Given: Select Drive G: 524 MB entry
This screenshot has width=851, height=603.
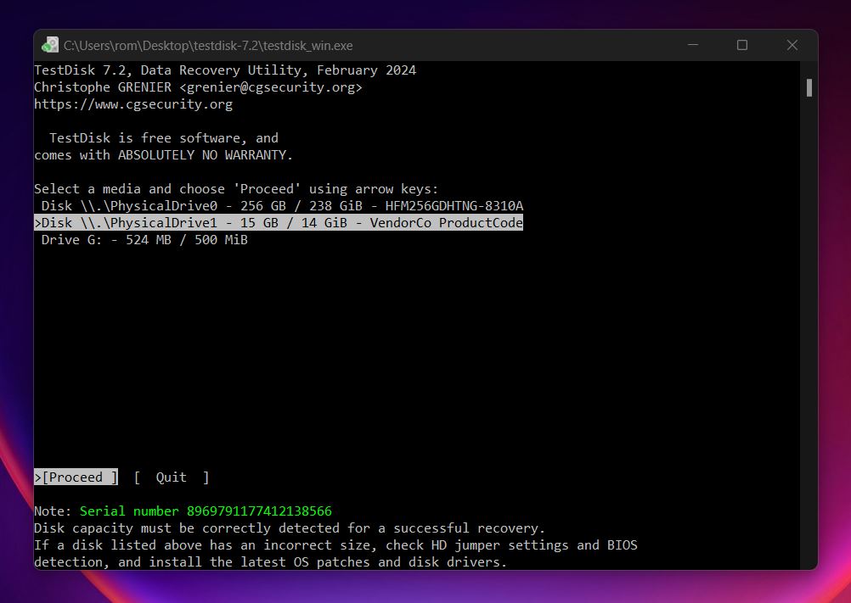Looking at the screenshot, I should point(144,240).
